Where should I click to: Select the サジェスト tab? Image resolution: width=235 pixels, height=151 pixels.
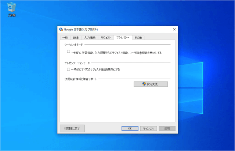coord(106,38)
